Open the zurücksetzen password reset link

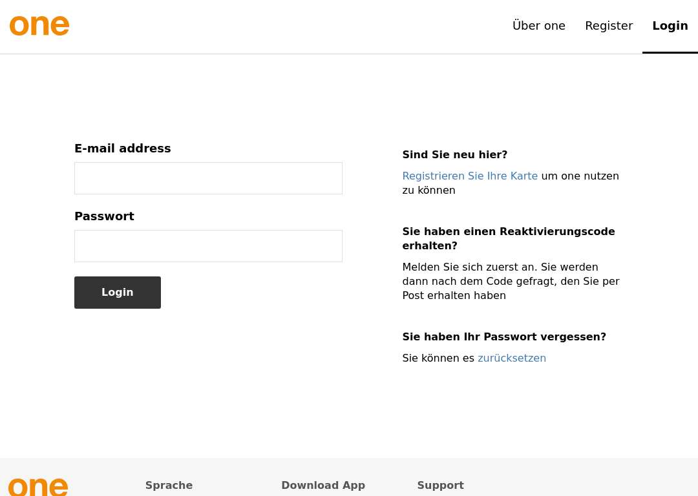click(511, 358)
